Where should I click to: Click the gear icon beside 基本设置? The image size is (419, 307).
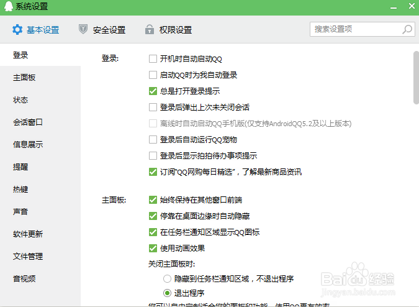[x=17, y=29]
